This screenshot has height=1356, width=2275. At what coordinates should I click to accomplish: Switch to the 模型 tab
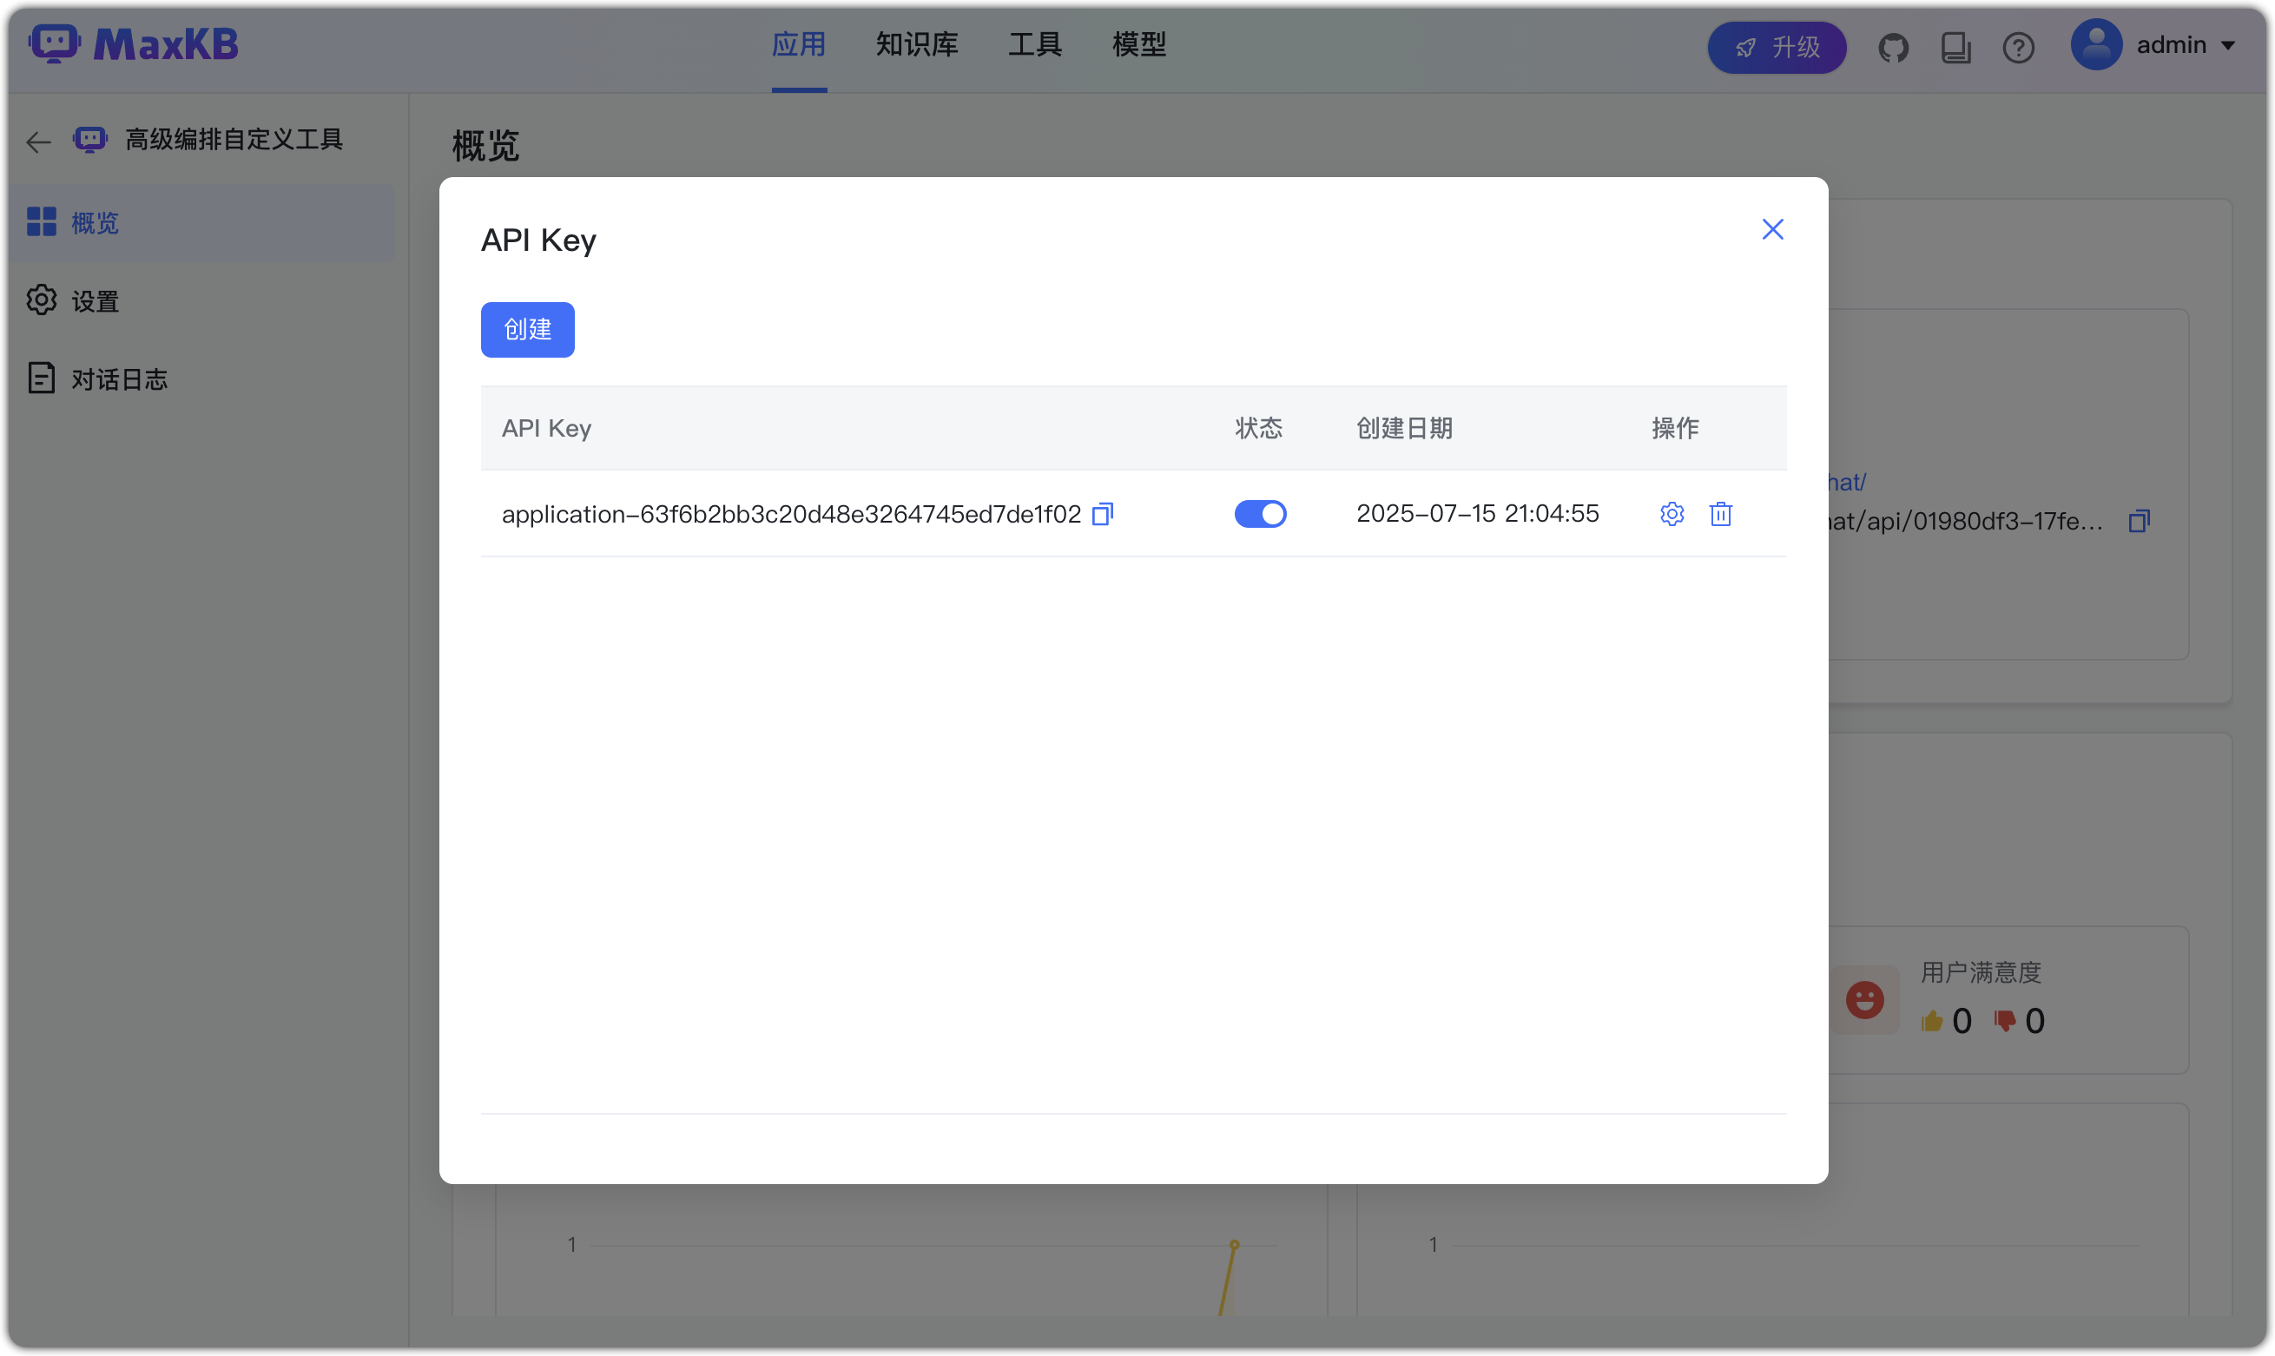pos(1138,44)
